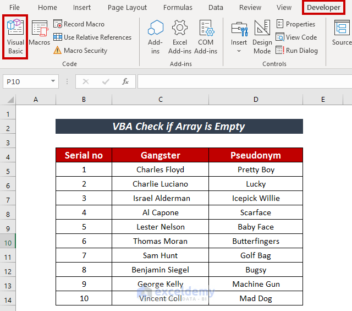Click View Code
The image size is (352, 311).
pos(296,37)
